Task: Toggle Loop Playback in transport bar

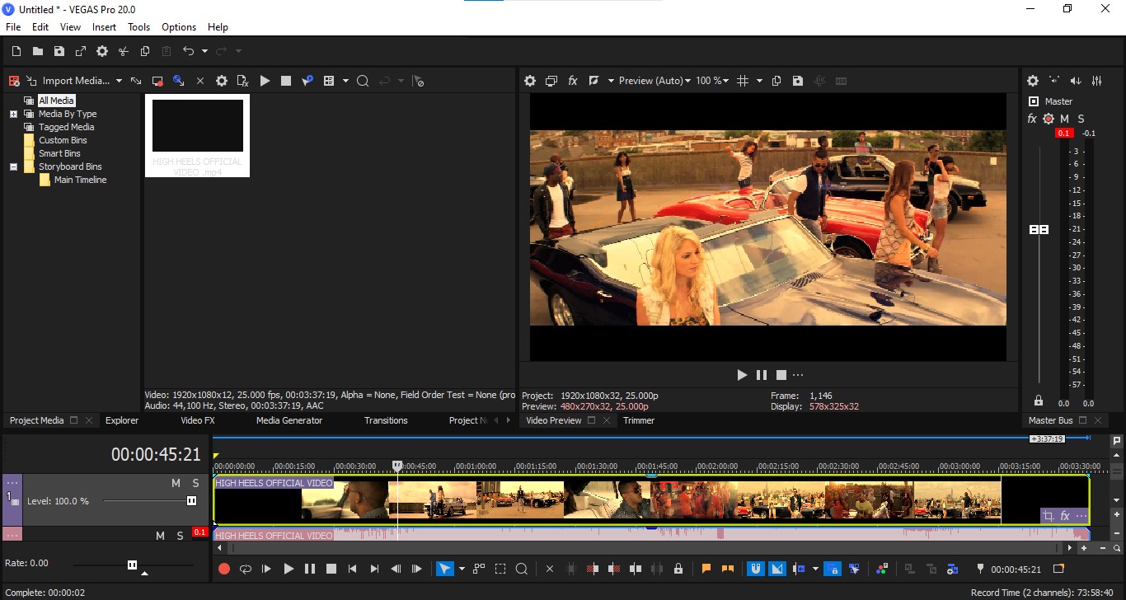Action: [245, 569]
